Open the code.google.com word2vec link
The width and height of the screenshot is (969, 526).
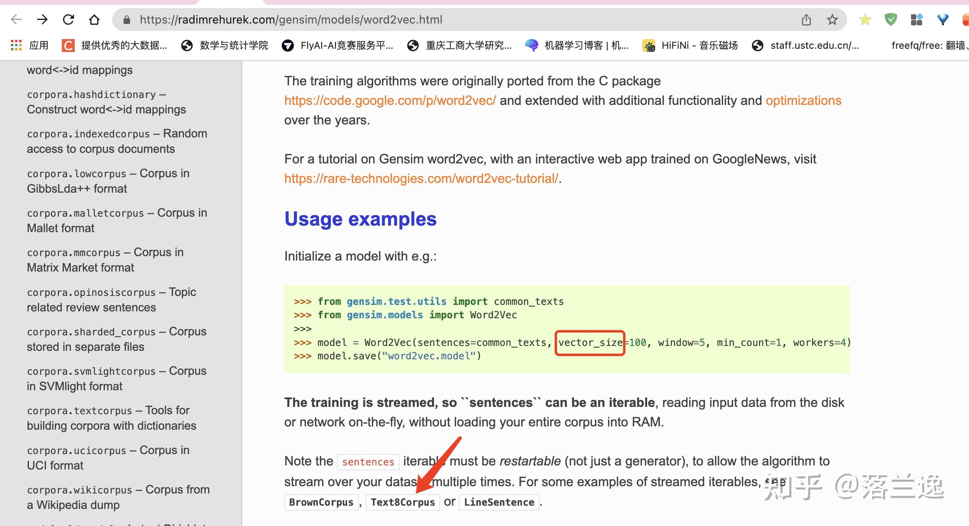[389, 100]
